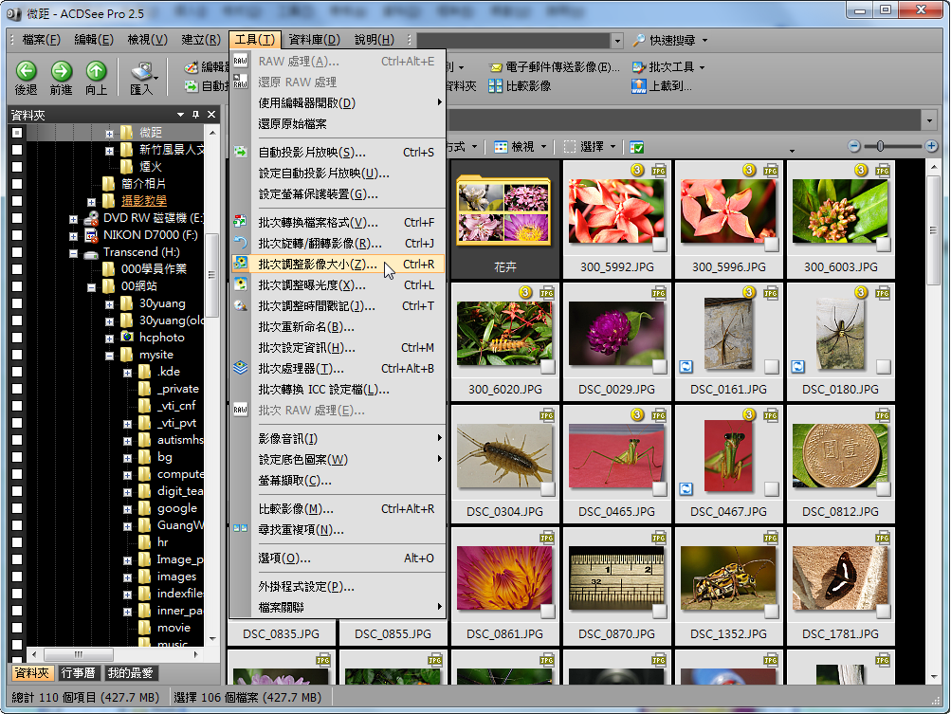The image size is (951, 714).
Task: Click the Forward (前進) navigation icon
Action: coord(62,71)
